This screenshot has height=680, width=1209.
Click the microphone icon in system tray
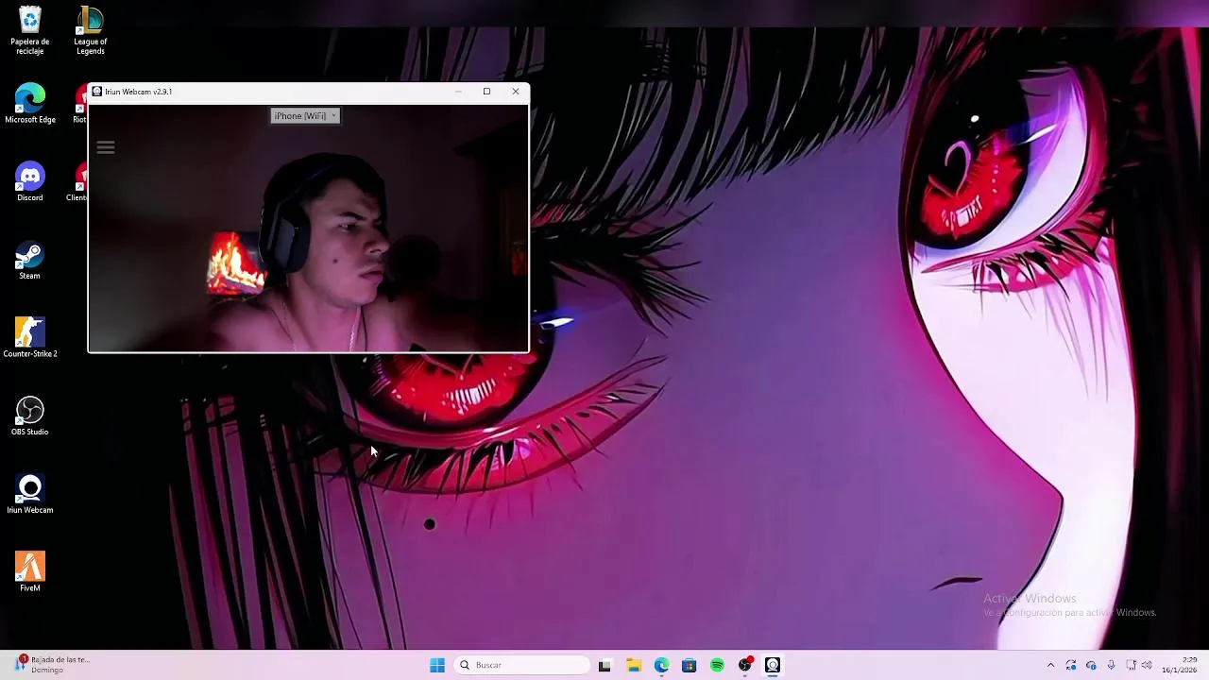coord(1111,665)
